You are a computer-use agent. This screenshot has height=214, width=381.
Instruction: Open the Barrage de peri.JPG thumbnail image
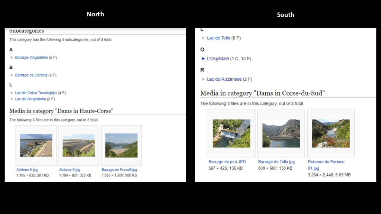231,133
